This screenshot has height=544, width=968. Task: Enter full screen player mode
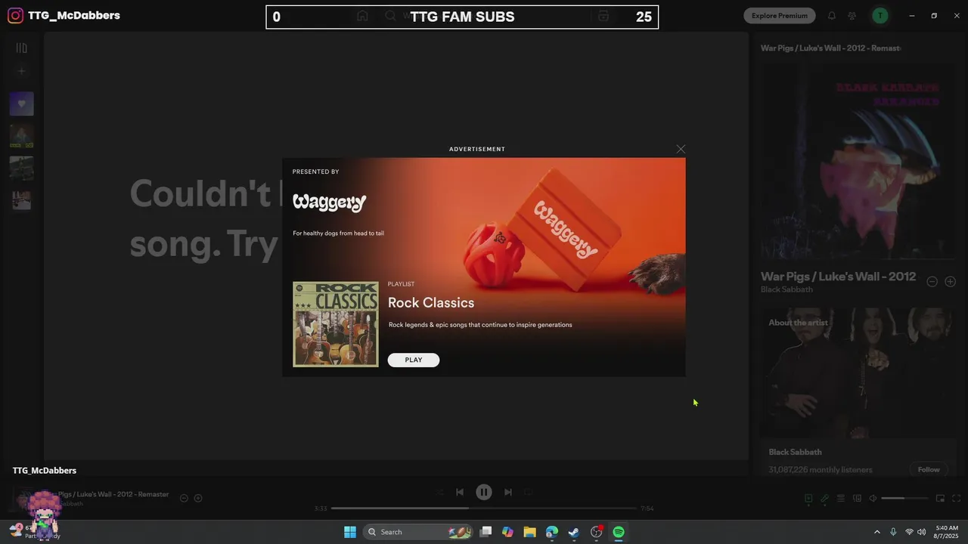click(956, 498)
